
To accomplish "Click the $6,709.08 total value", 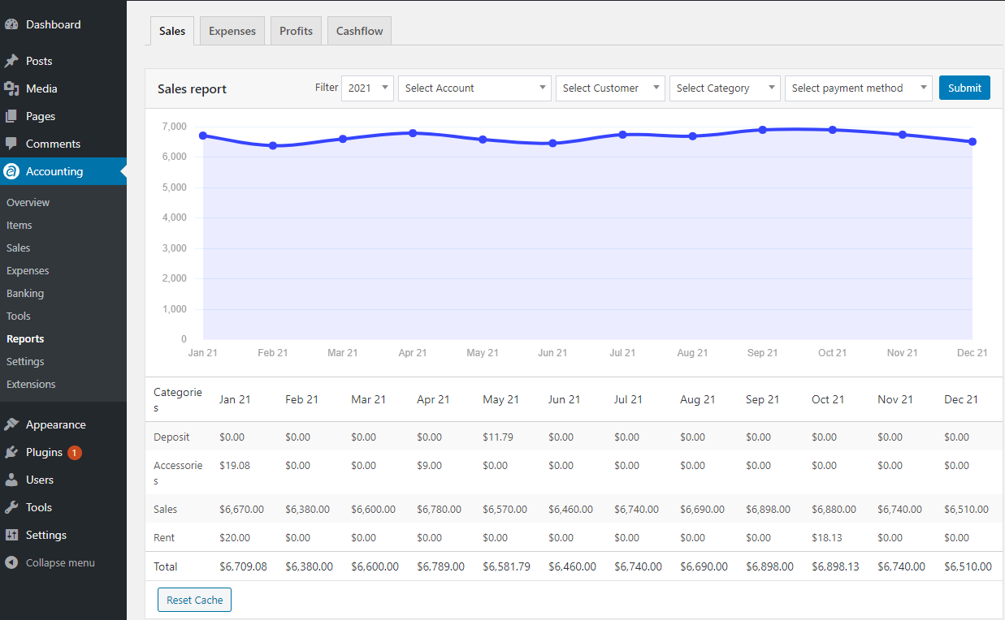I will pos(243,566).
